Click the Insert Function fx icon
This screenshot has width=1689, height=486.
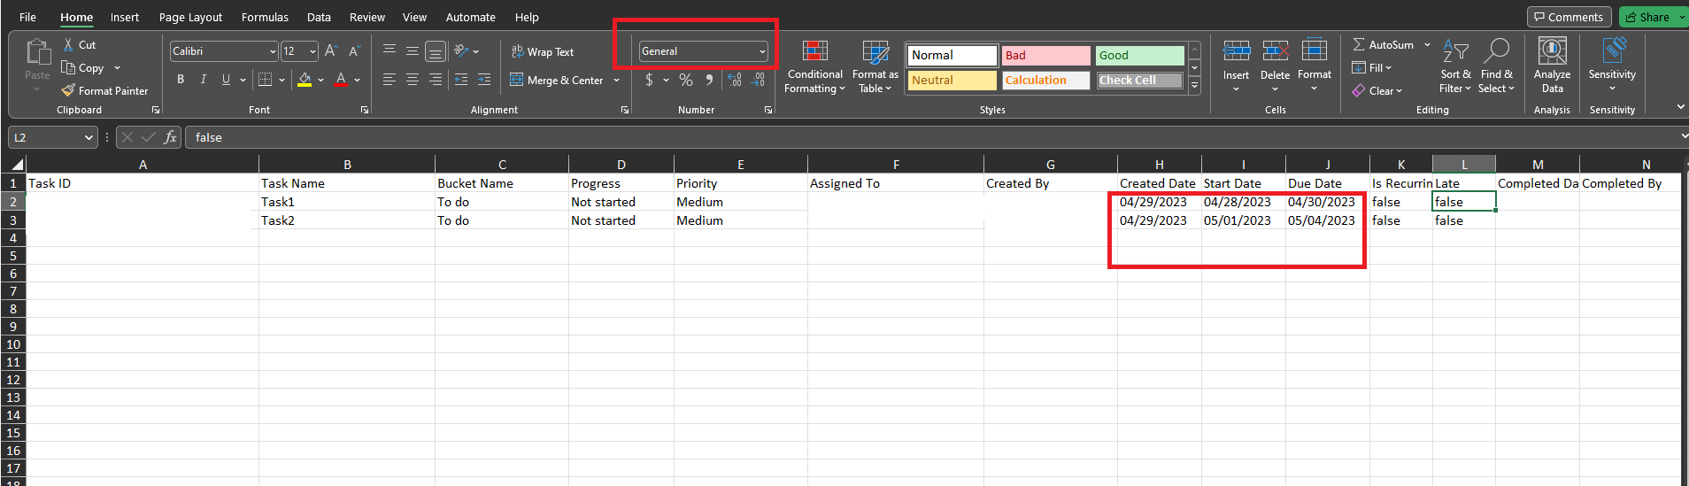coord(170,137)
